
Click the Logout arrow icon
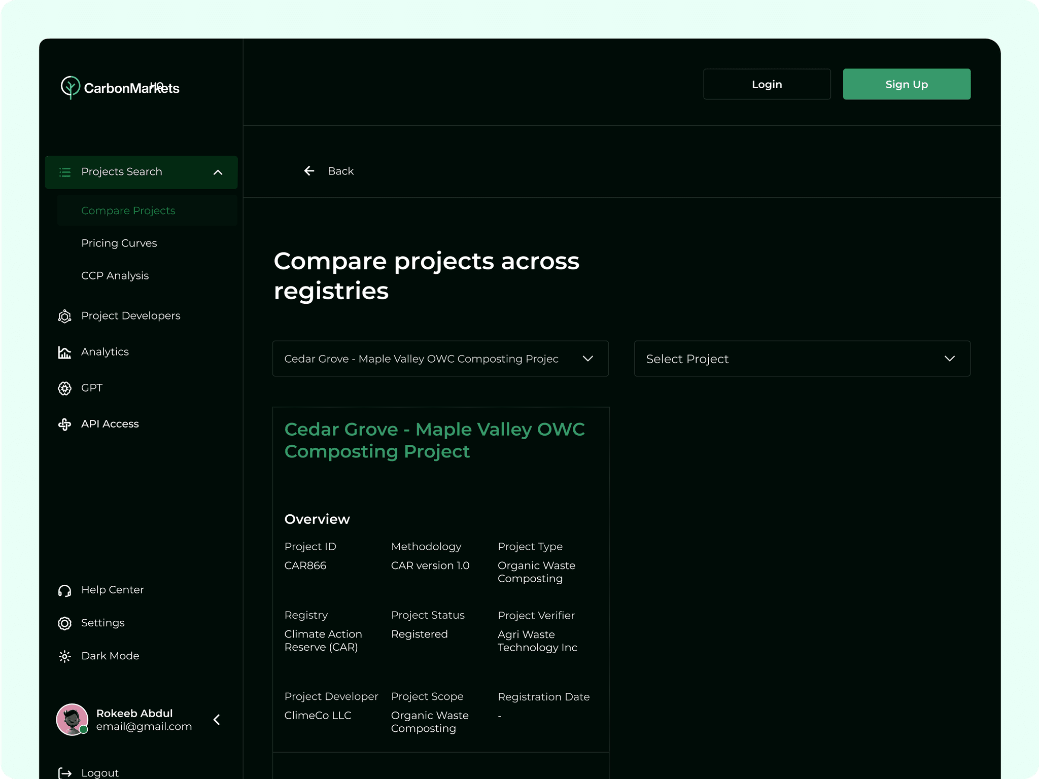click(65, 773)
